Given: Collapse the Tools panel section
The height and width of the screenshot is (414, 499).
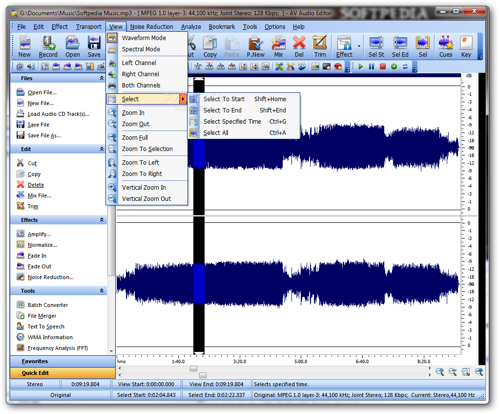Looking at the screenshot, I should 102,290.
